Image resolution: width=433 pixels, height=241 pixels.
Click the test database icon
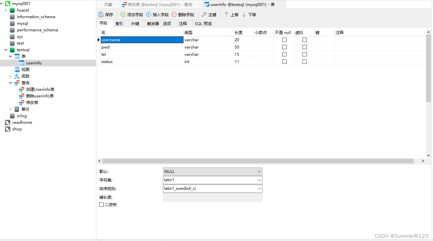[12, 43]
